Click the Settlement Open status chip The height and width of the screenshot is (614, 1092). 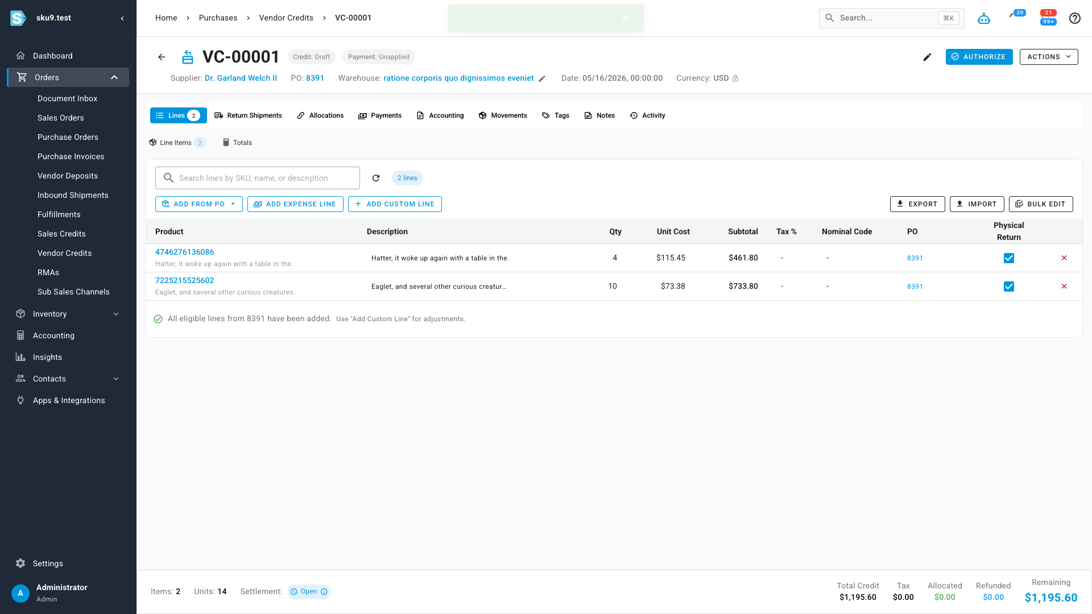click(x=309, y=592)
